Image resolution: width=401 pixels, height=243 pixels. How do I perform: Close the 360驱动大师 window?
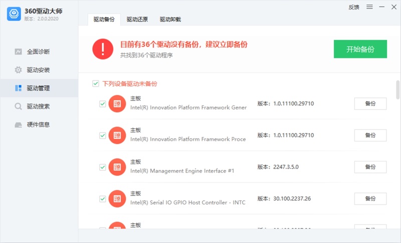coord(394,7)
